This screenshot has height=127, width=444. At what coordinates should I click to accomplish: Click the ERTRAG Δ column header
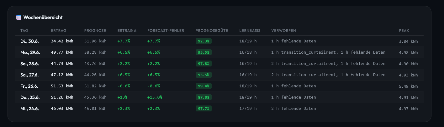coord(127,31)
